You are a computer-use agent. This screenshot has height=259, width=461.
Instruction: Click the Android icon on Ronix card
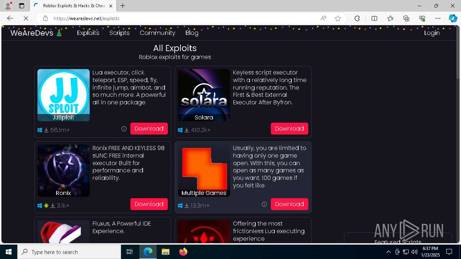(x=46, y=205)
